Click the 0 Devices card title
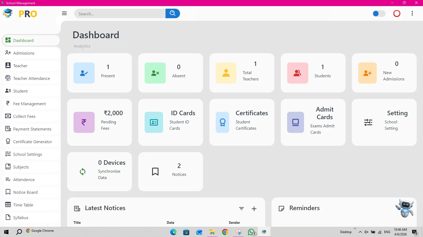 coord(112,163)
